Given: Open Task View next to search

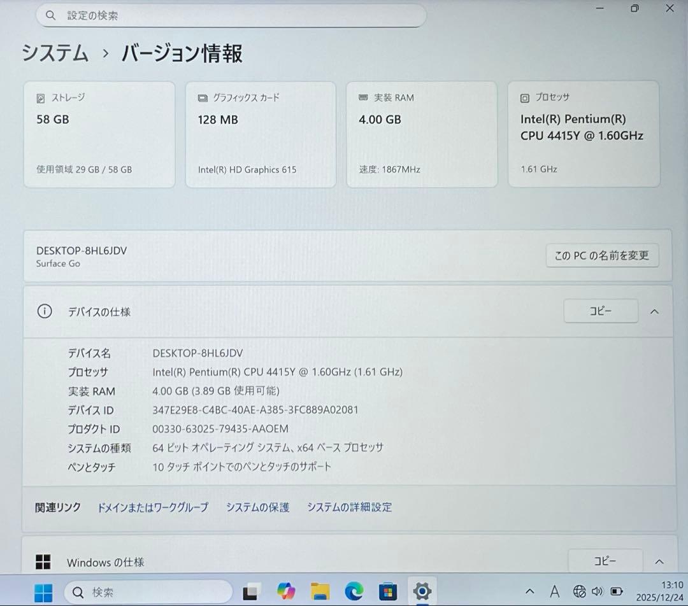Looking at the screenshot, I should [252, 591].
